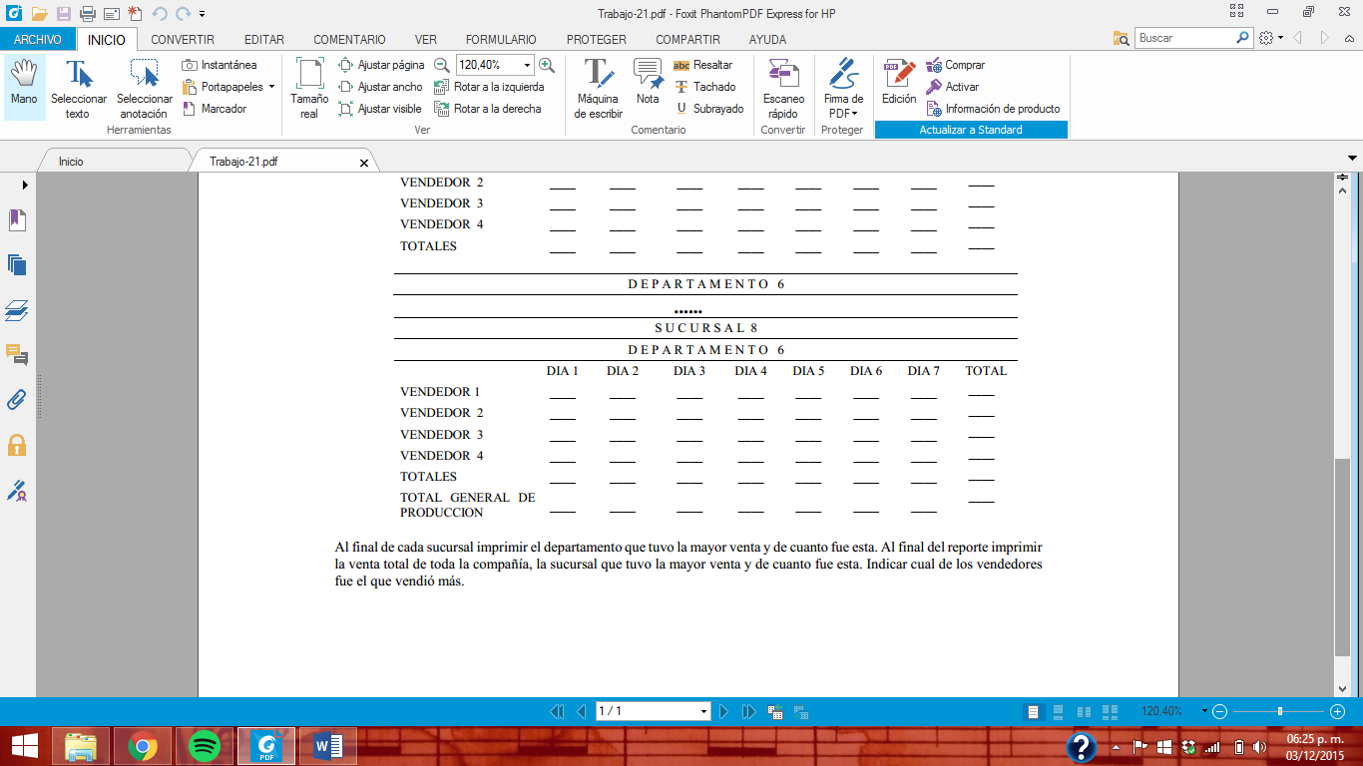Activate the Seleccionar anotación tool

[145, 87]
